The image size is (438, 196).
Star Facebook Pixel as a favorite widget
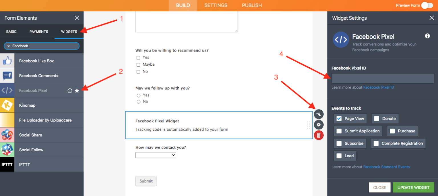click(77, 90)
